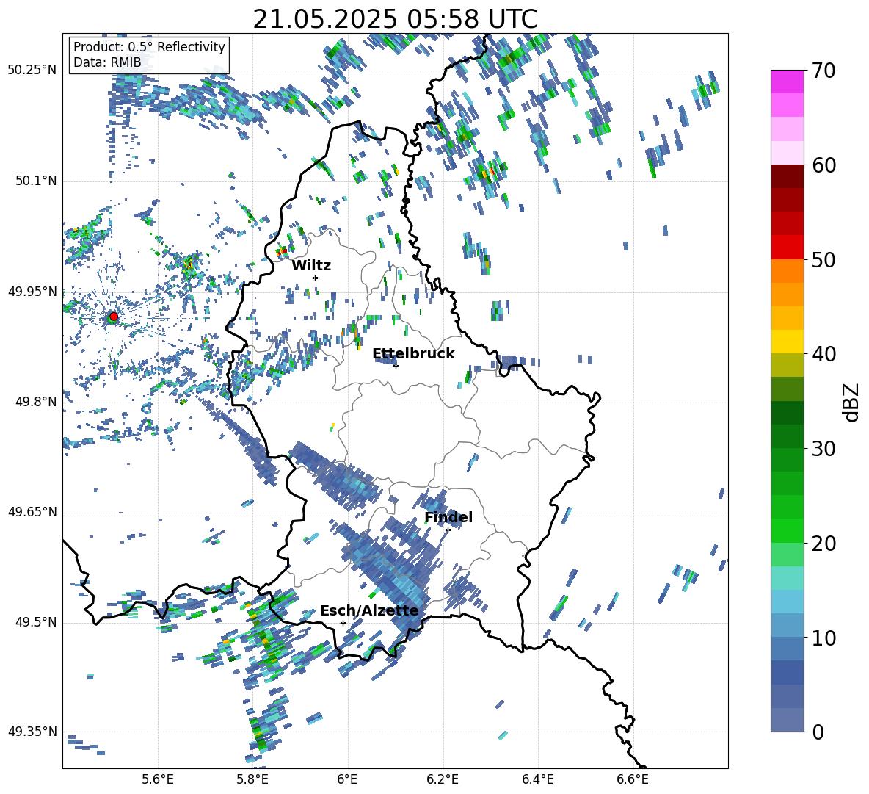Click the 50.1°N latitude label
Viewport: 869px width, 794px height.
coord(37,181)
